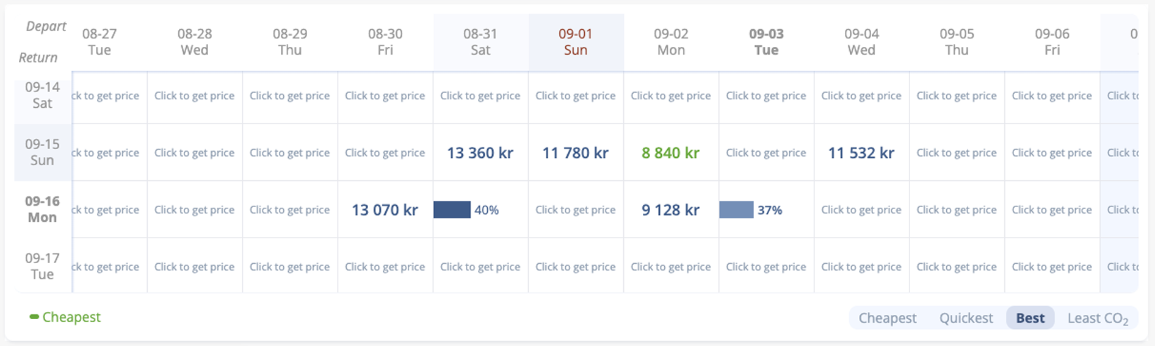Select the Cheapest sort tab
The height and width of the screenshot is (346, 1155).
click(x=887, y=318)
